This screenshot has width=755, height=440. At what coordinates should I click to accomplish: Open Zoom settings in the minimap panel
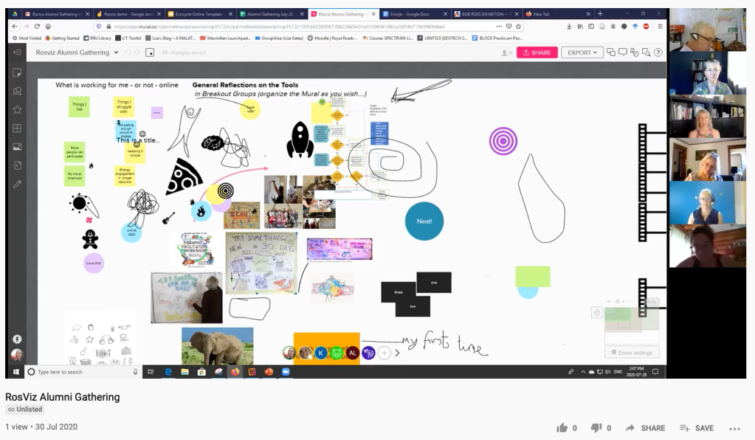(x=632, y=352)
